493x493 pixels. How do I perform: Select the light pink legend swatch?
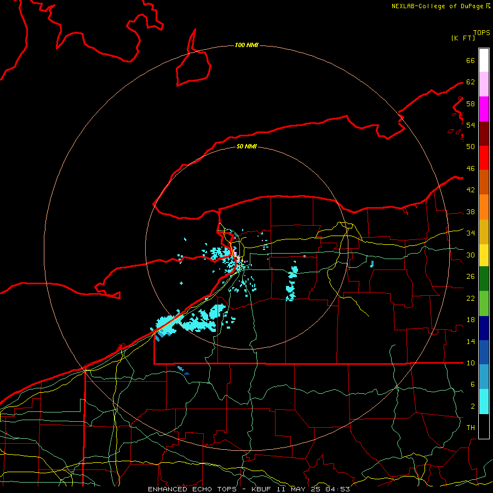(484, 84)
